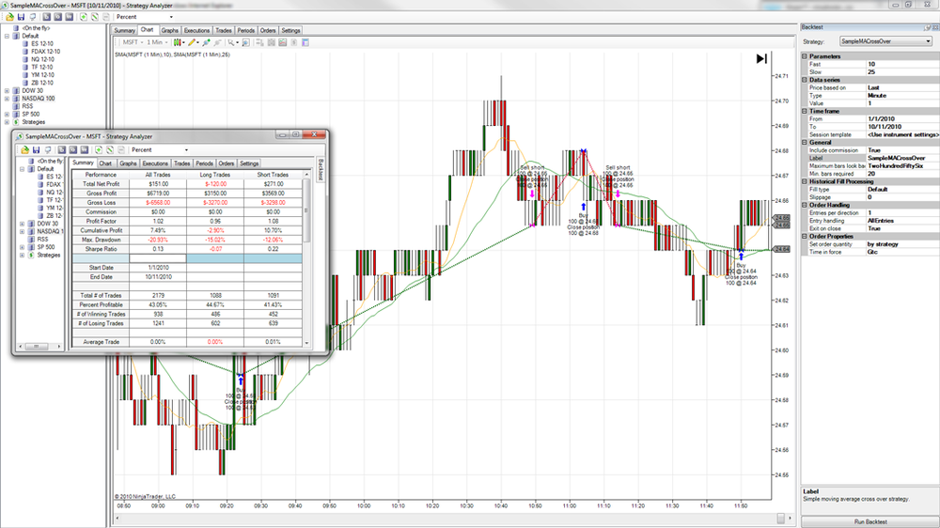Click vertical Backtest side tab in small window
Screen dimensions: 940x528
(x=321, y=170)
